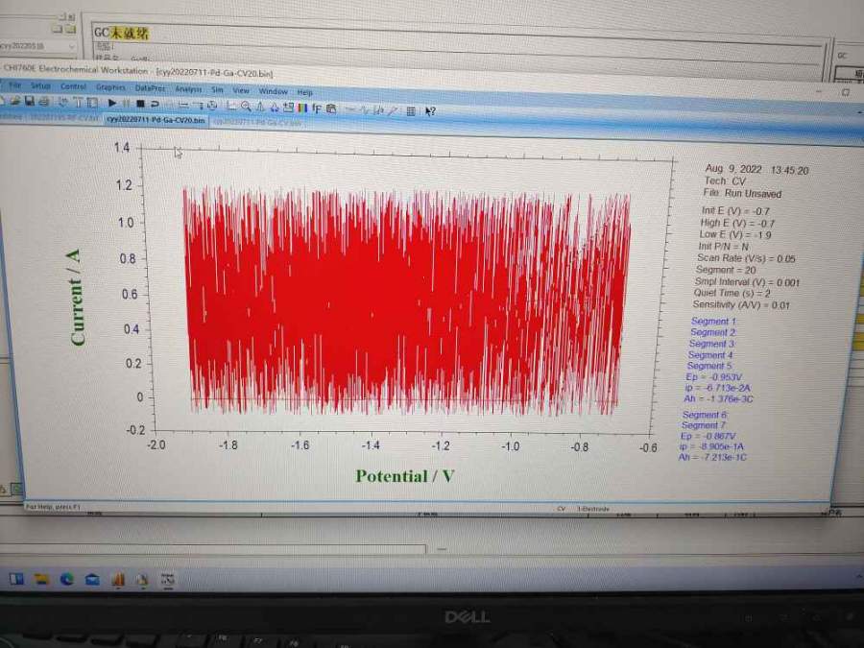864x648 pixels.
Task: Open File Explorer from the taskbar
Action: pyautogui.click(x=42, y=579)
